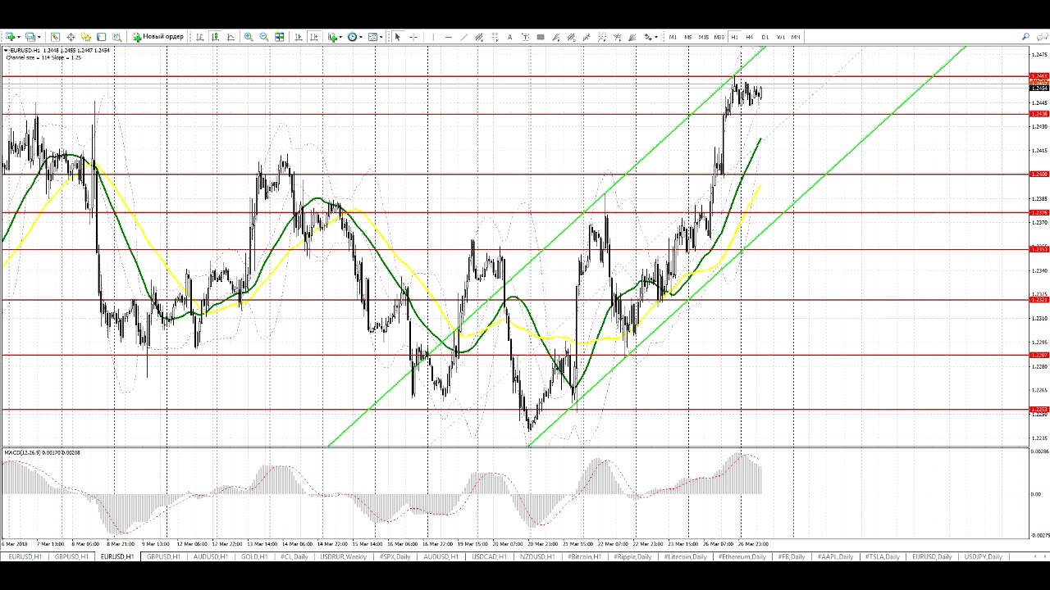
Task: Open the Profiles icon
Action: 30,37
